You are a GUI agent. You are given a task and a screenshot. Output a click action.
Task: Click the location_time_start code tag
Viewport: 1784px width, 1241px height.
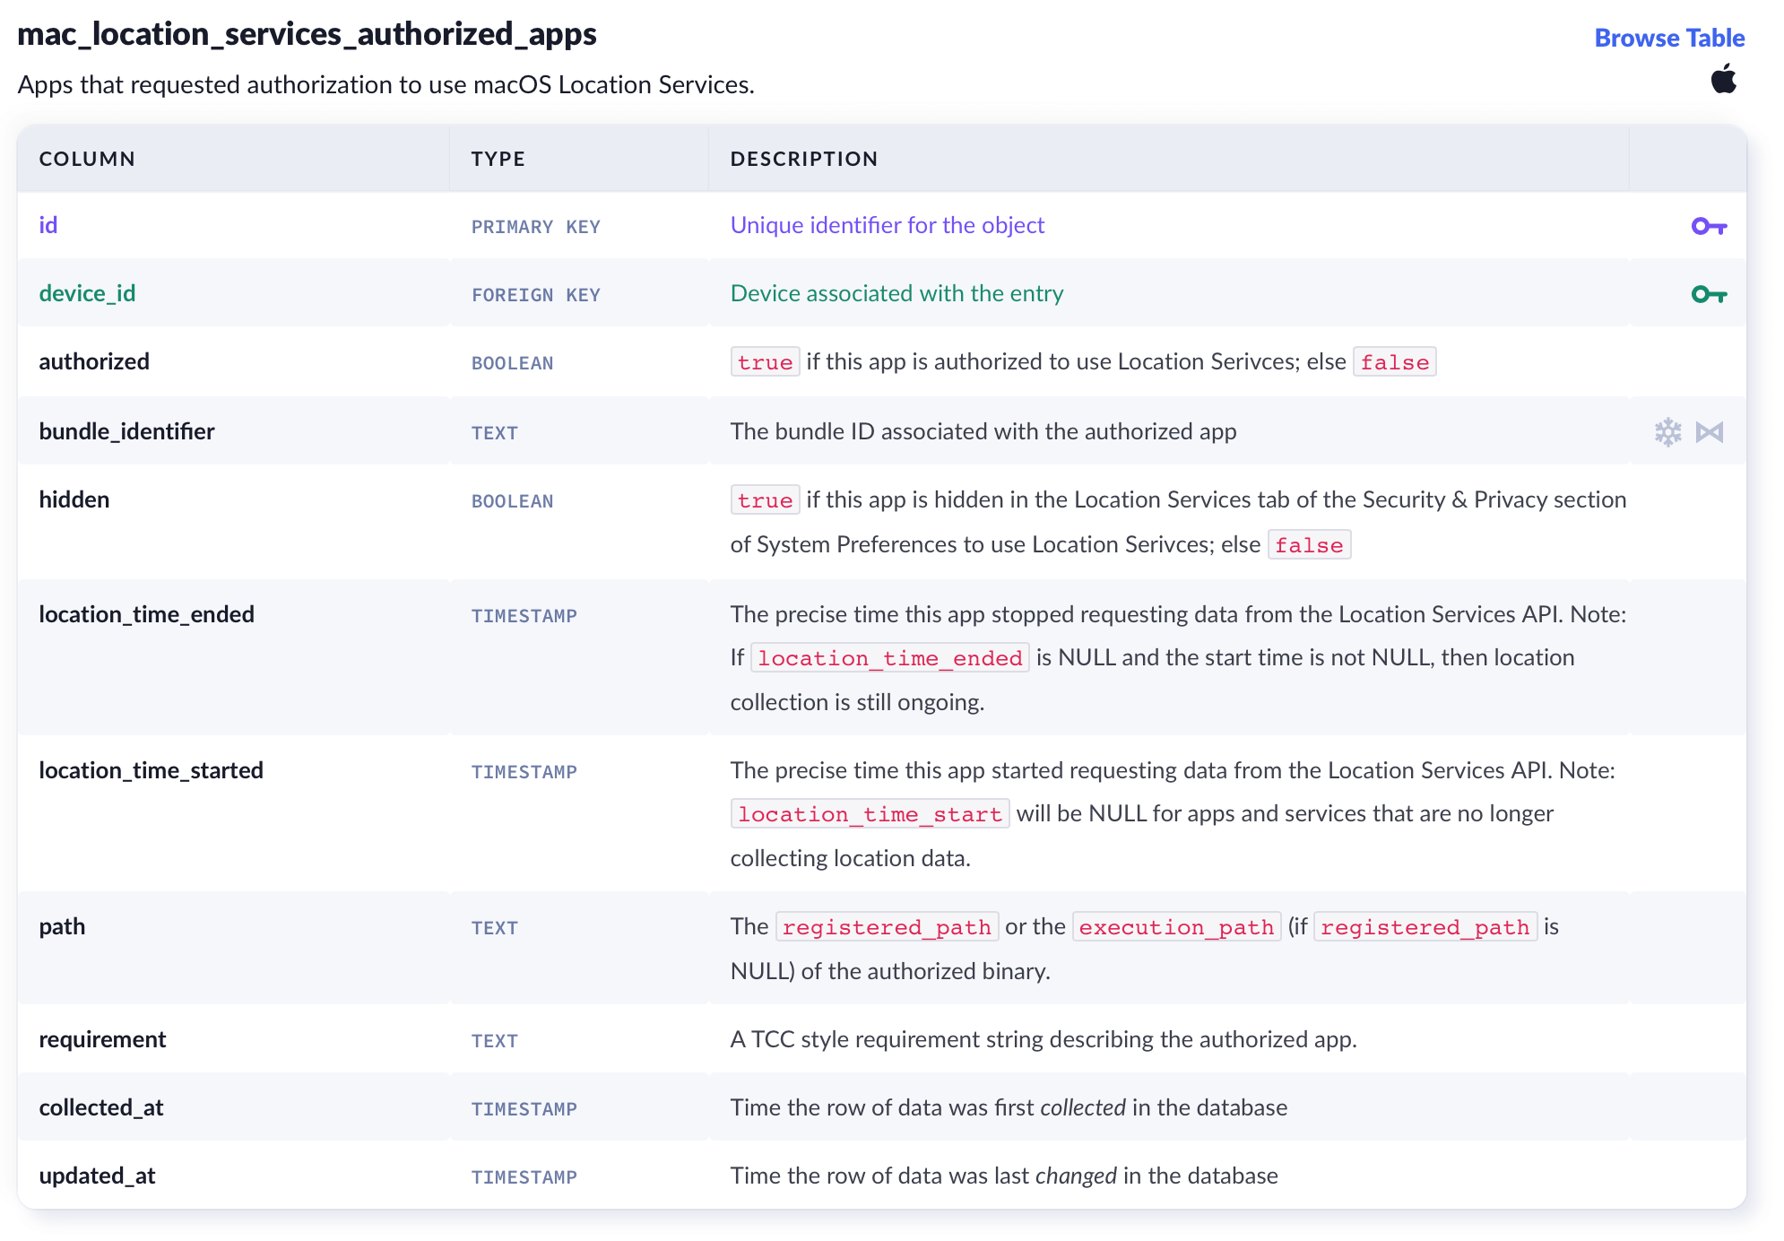tap(870, 814)
